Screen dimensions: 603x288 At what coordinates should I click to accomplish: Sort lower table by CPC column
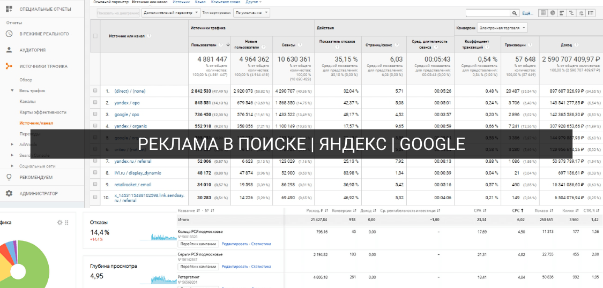pos(518,210)
